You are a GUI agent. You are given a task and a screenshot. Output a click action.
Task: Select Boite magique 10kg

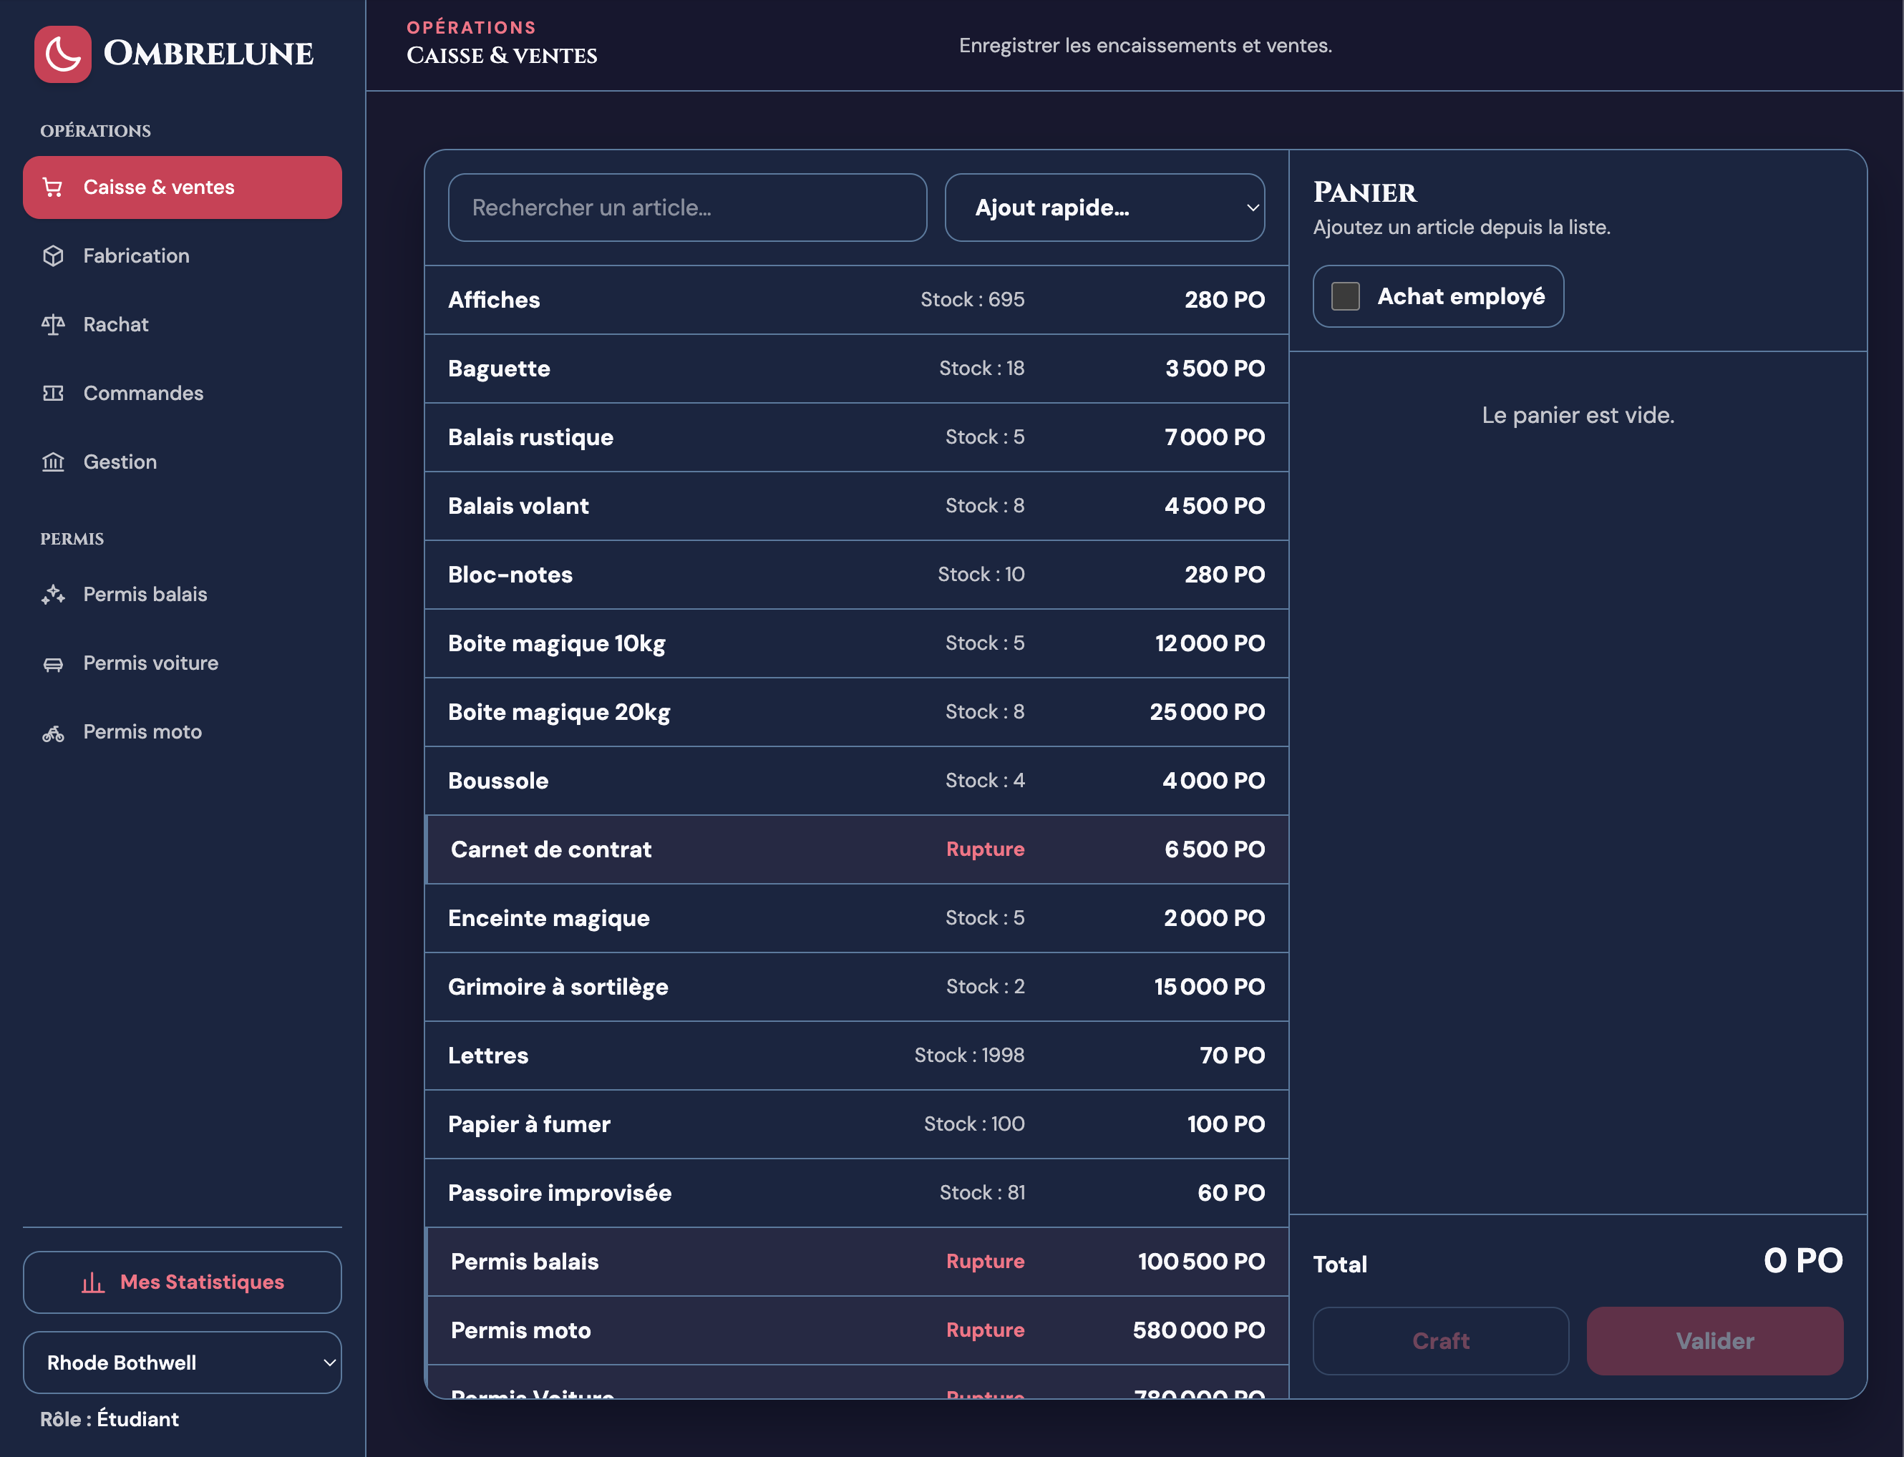point(856,643)
